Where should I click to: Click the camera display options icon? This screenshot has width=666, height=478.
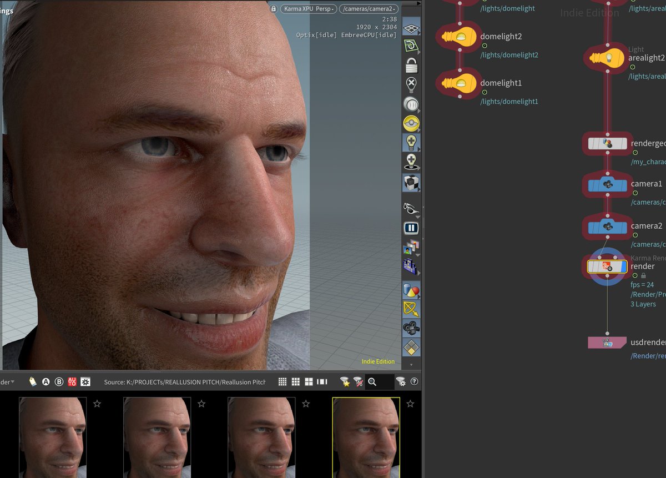411,328
